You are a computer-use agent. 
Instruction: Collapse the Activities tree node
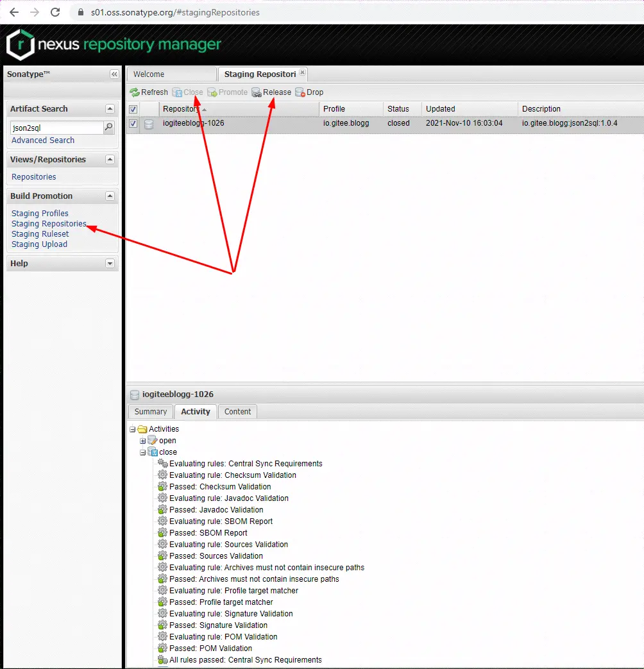[132, 429]
